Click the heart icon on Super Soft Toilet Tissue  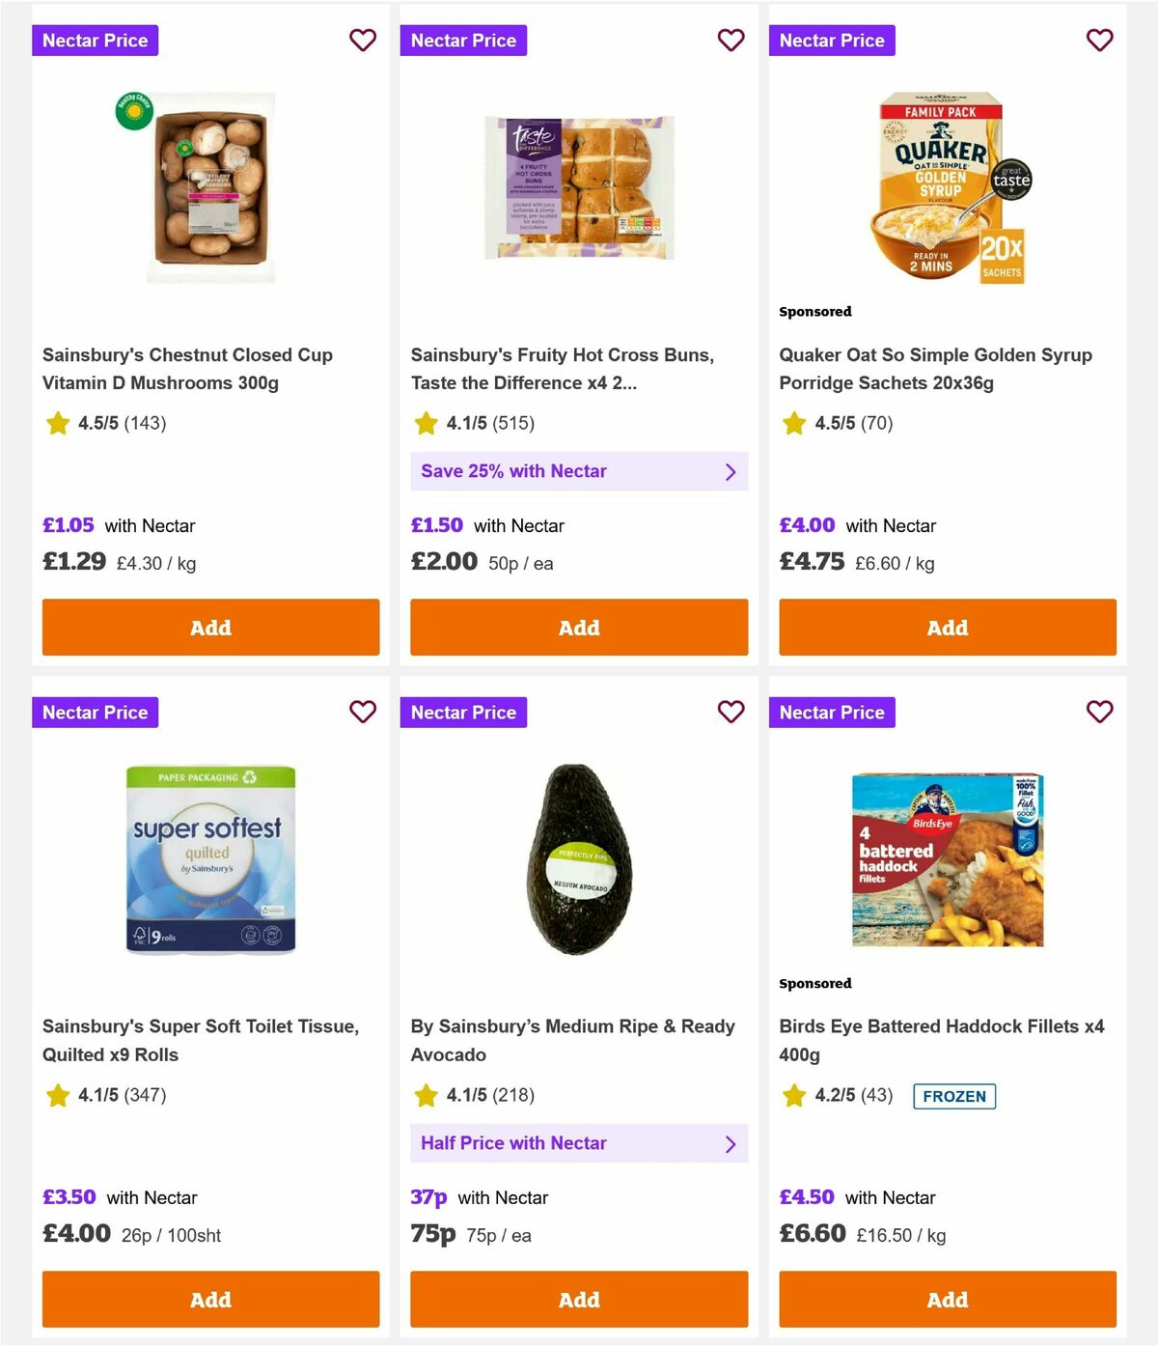[x=363, y=712]
